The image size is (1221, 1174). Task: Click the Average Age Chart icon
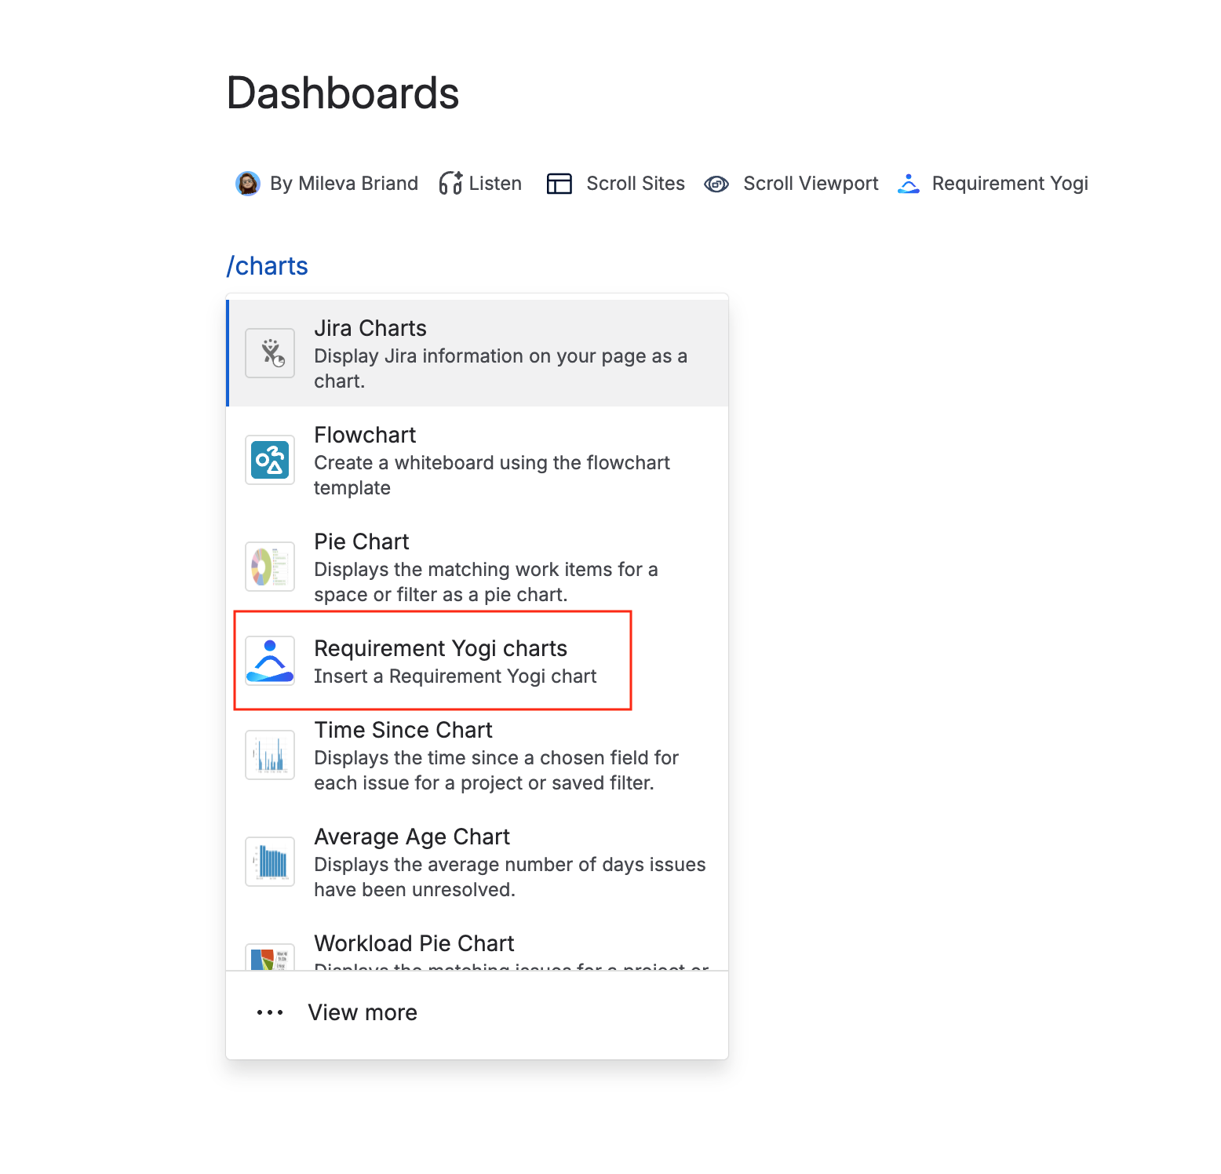(270, 862)
